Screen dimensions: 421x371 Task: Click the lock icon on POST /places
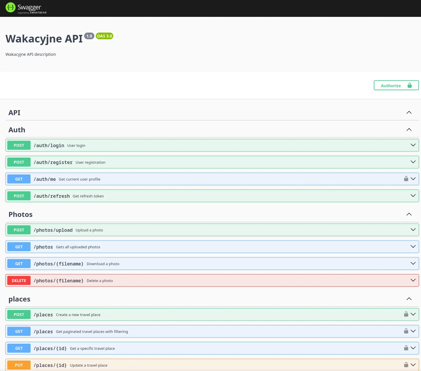pyautogui.click(x=406, y=314)
